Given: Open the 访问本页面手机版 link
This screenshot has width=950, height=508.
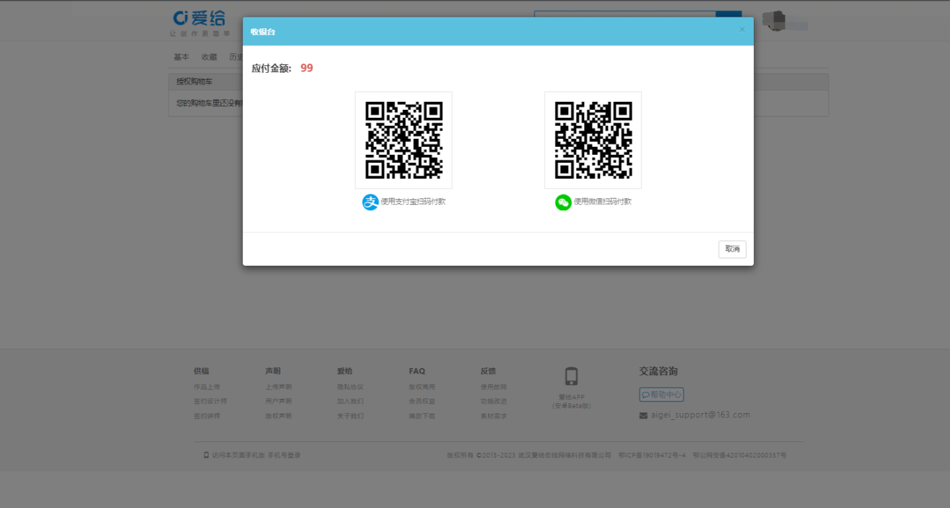Looking at the screenshot, I should tap(239, 456).
